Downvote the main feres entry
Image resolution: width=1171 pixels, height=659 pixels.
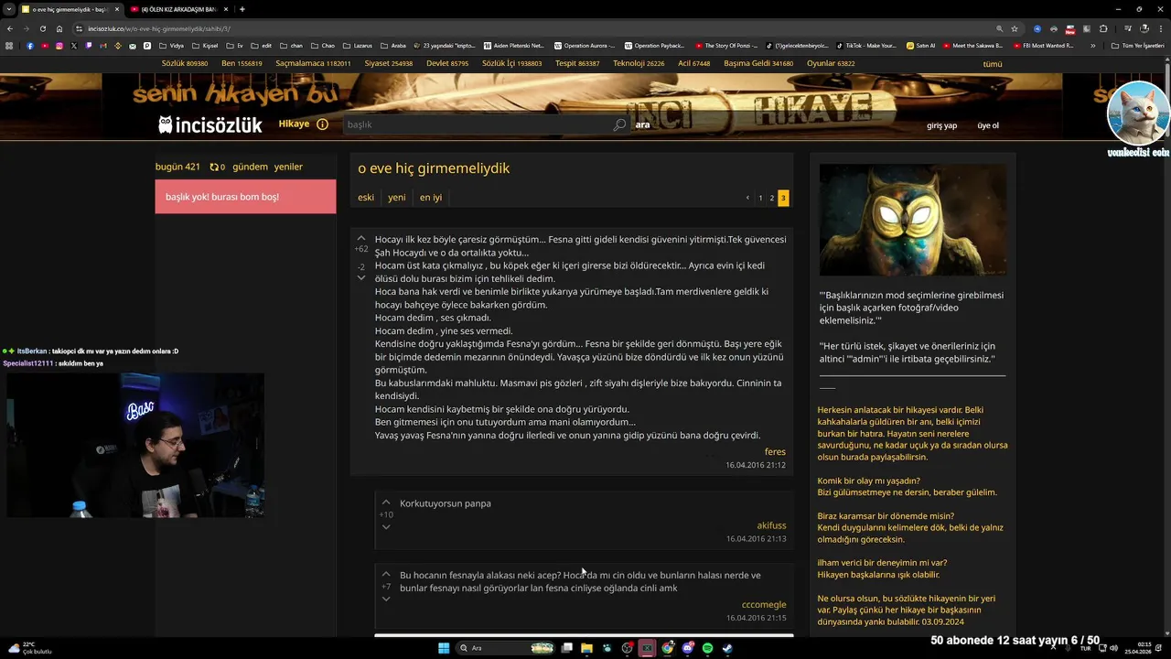click(360, 278)
